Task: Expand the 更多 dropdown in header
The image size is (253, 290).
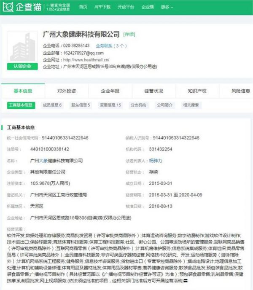Action: click(x=167, y=7)
